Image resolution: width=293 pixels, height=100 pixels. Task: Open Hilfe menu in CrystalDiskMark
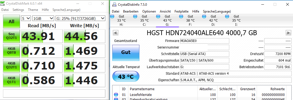coord(45,10)
